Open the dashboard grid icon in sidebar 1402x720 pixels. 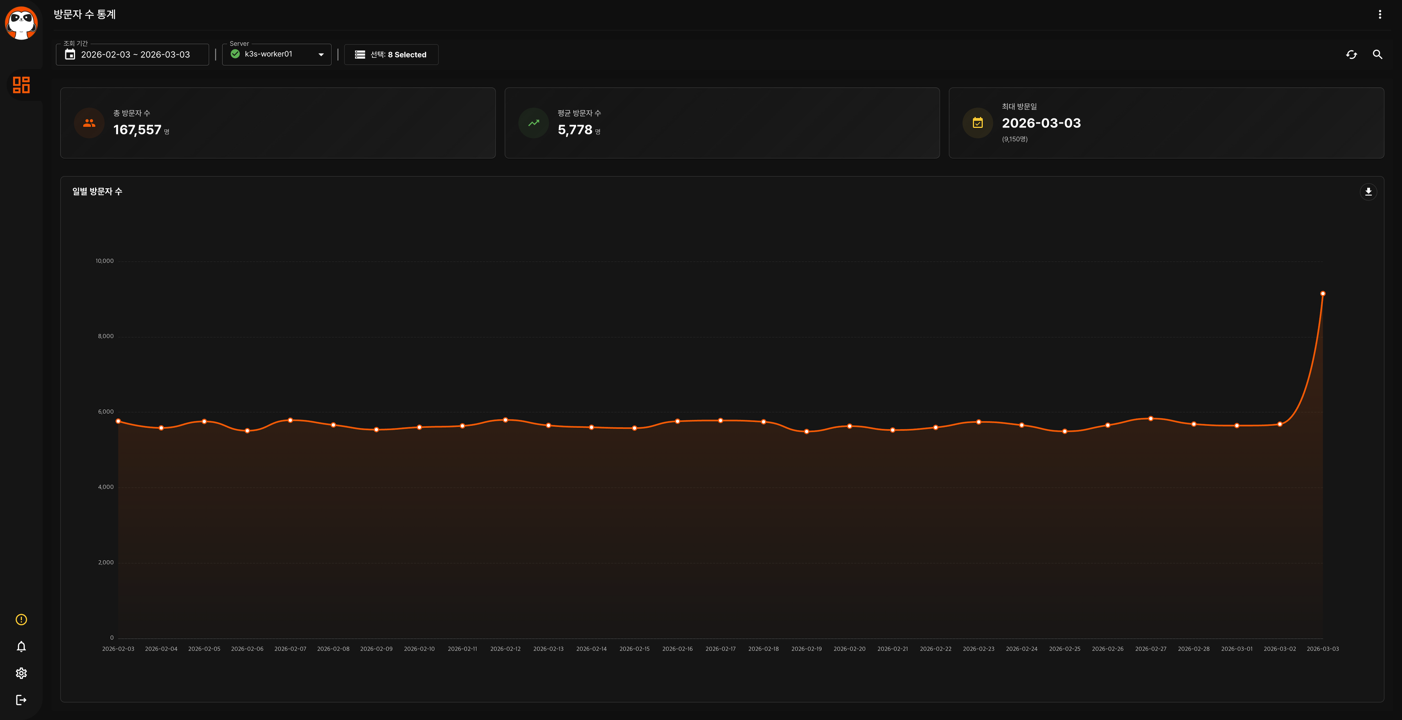coord(21,85)
